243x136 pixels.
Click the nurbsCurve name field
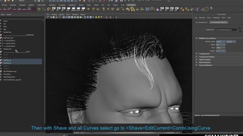pyautogui.click(x=226, y=30)
